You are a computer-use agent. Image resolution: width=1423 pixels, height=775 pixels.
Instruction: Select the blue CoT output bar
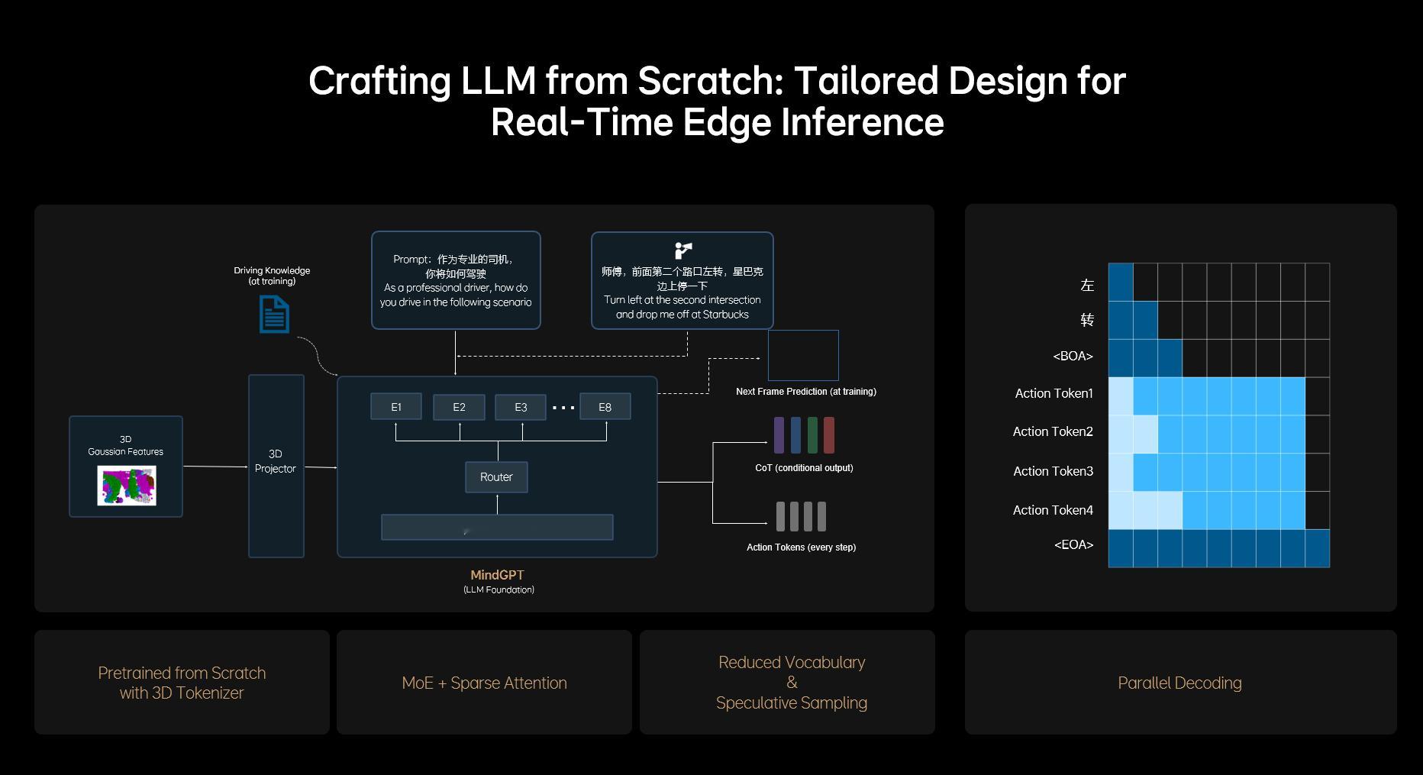click(x=795, y=435)
